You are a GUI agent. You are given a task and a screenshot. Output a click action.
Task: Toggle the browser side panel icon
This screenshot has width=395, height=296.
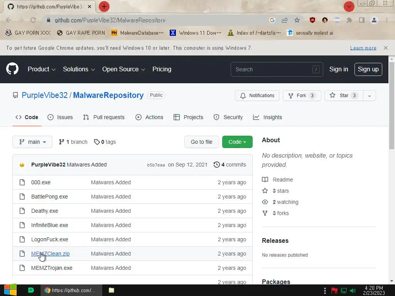(362, 20)
